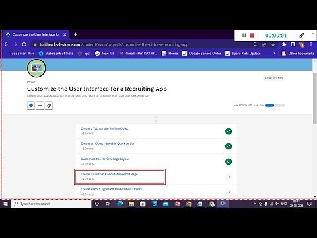Open Update Service Order bookmark
Screen dimensions: 317x238
(201, 54)
